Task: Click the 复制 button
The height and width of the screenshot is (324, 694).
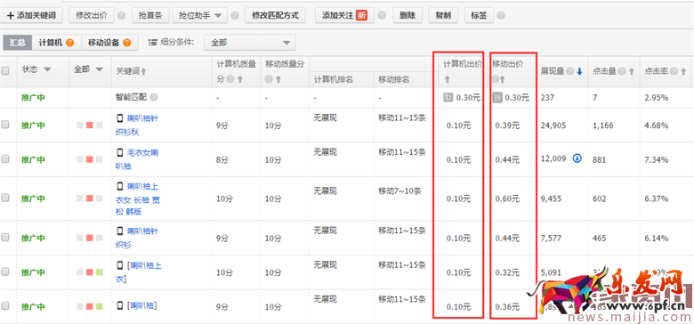Action: 443,16
